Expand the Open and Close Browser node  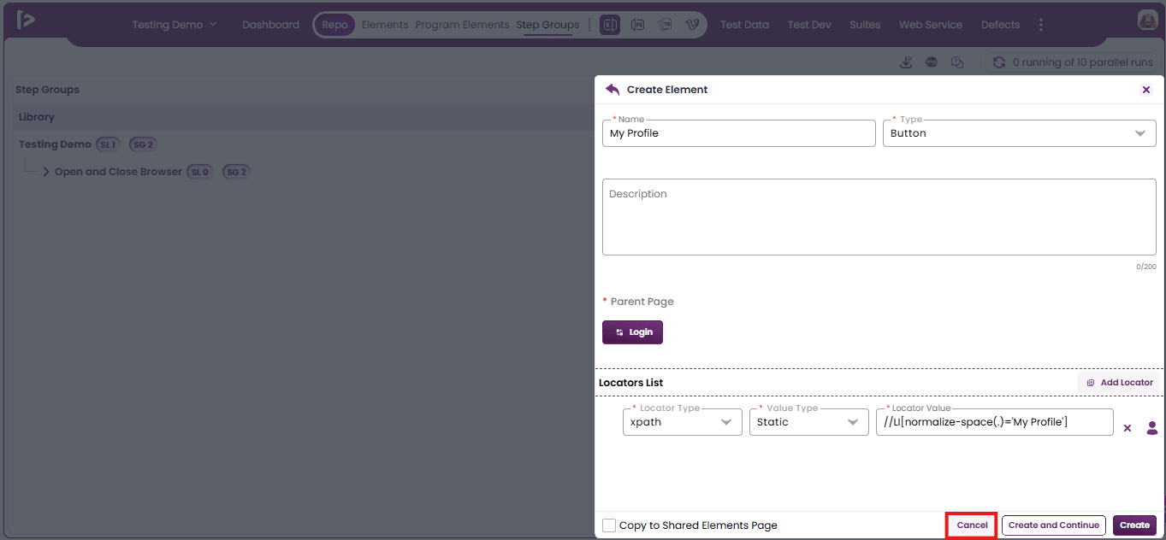(46, 172)
